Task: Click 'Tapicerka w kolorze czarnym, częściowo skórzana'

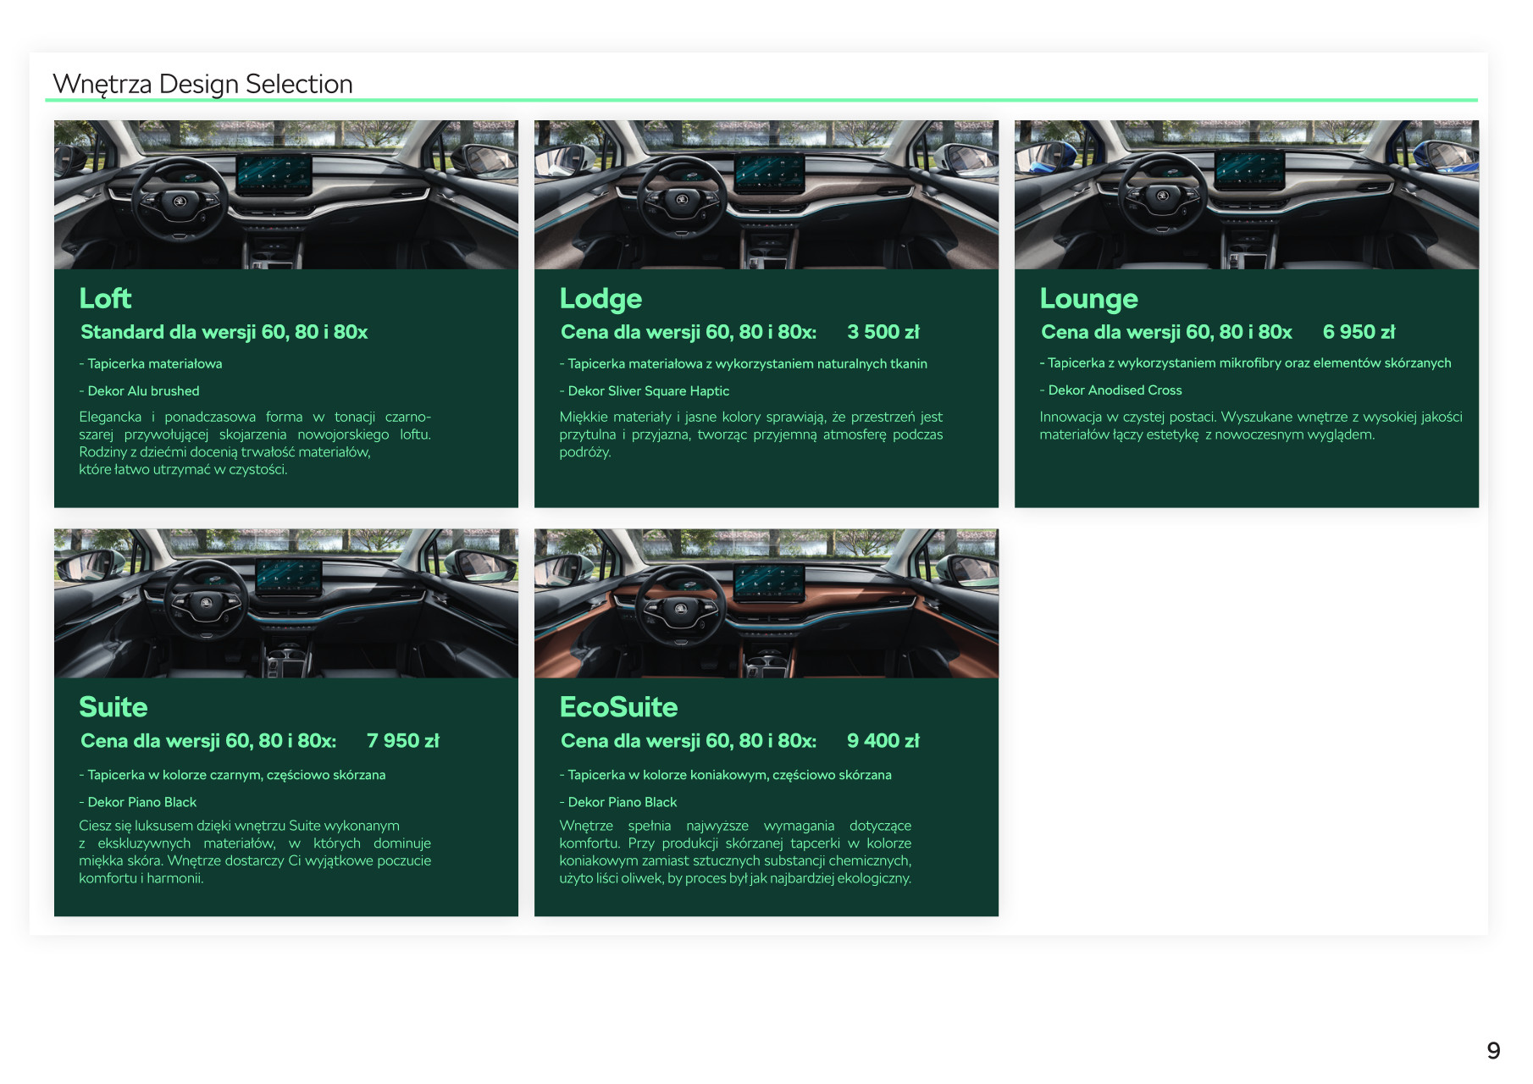Action: coord(232,775)
